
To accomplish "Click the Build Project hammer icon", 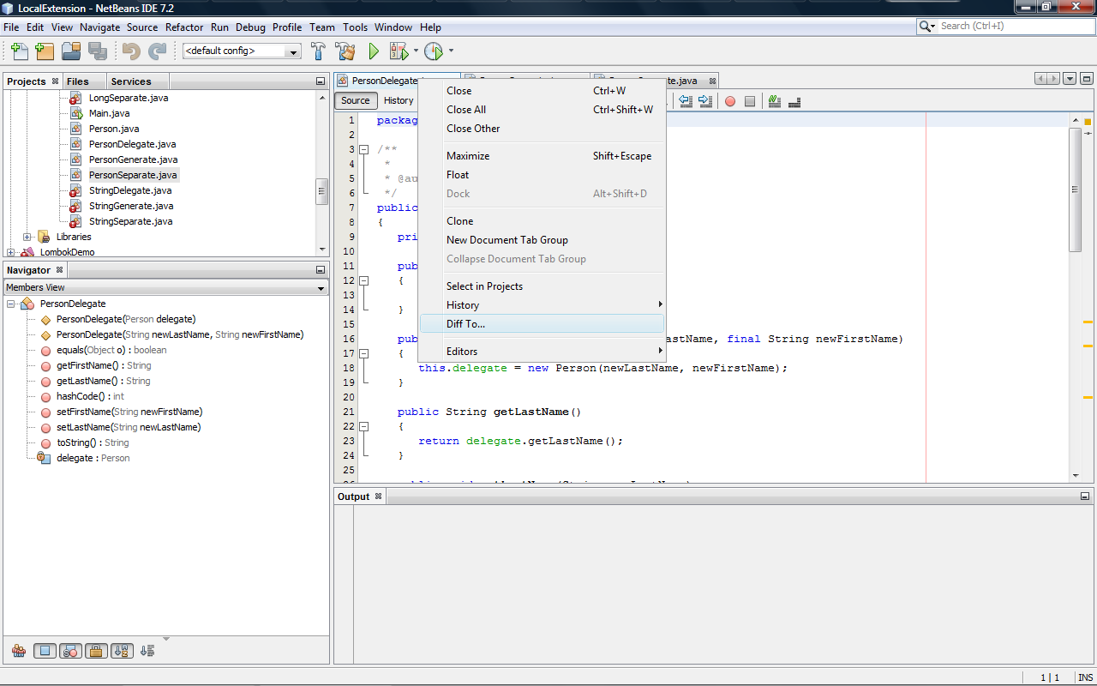I will click(x=319, y=51).
